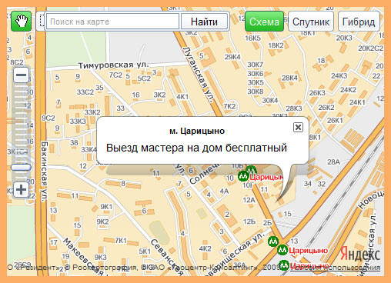Open the terms of use link
Image resolution: width=391 pixels, height=283 pixels.
tap(336, 268)
